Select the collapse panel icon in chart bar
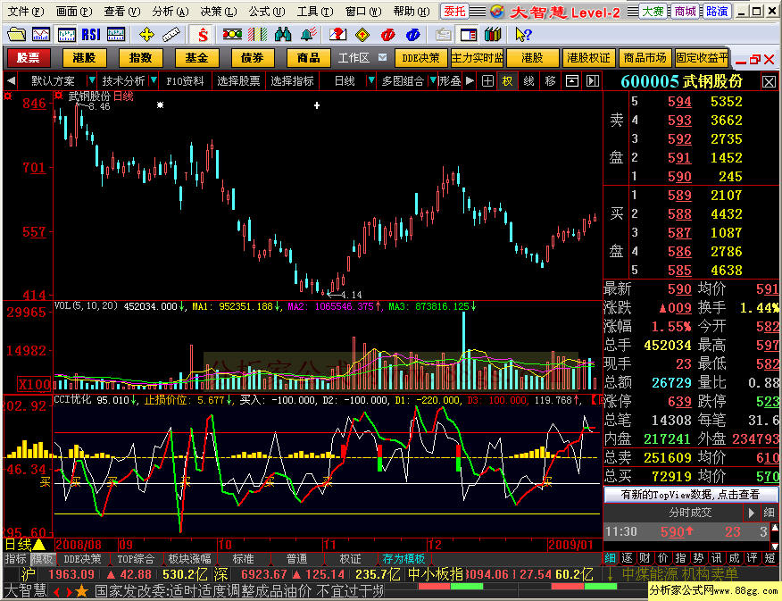The image size is (782, 601). point(572,80)
